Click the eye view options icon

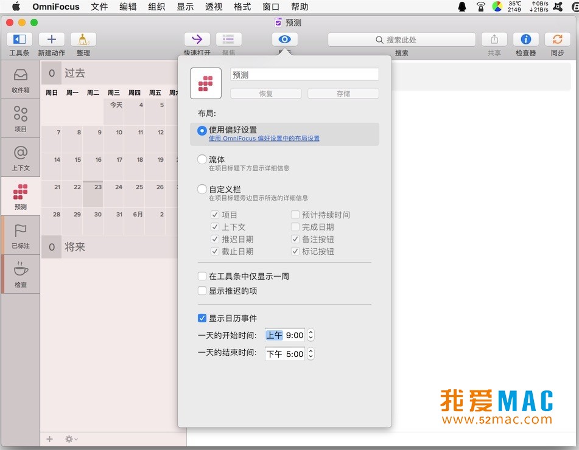point(285,39)
